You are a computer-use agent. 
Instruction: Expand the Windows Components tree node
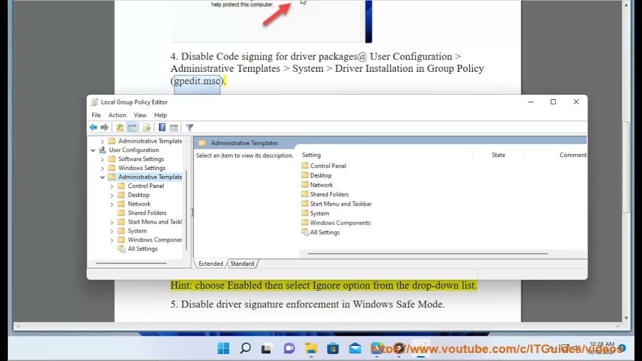pos(112,240)
